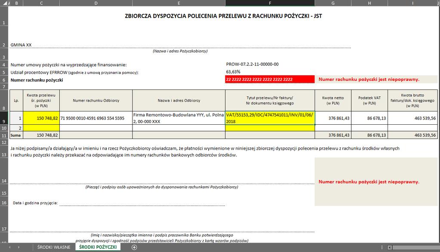The width and height of the screenshot is (440, 252).
Task: Click previous sheet navigation arrow
Action: point(10,247)
